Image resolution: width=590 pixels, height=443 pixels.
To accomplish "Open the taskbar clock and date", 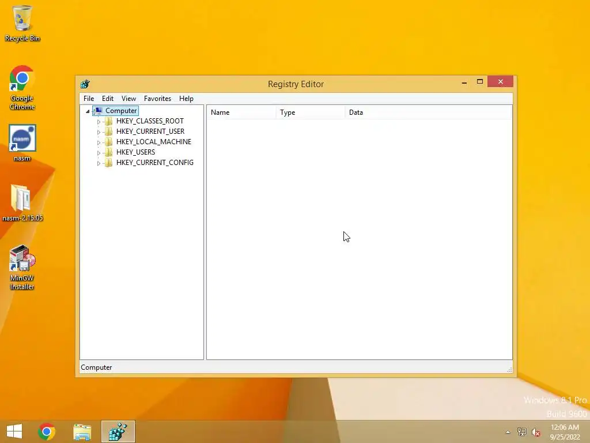I will click(565, 432).
